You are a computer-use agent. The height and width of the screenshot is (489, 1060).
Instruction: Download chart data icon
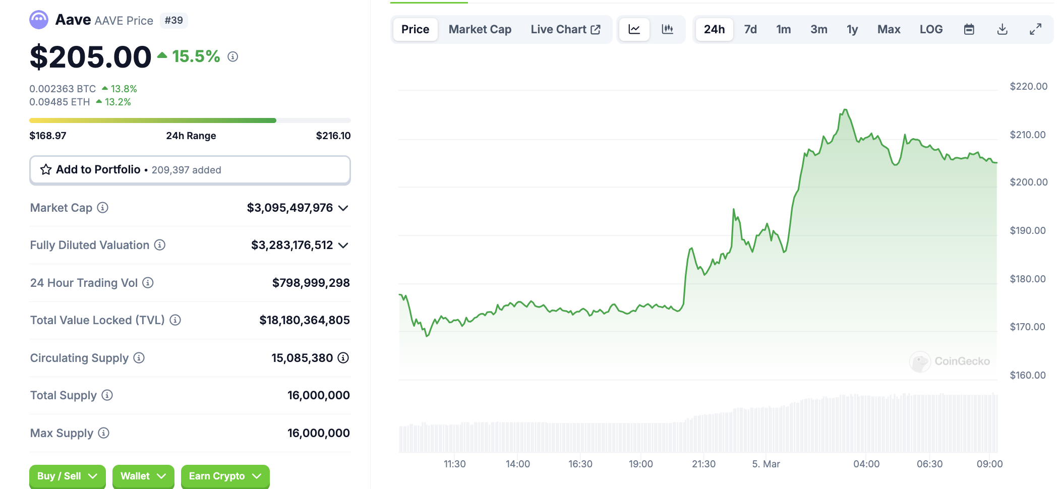1002,29
